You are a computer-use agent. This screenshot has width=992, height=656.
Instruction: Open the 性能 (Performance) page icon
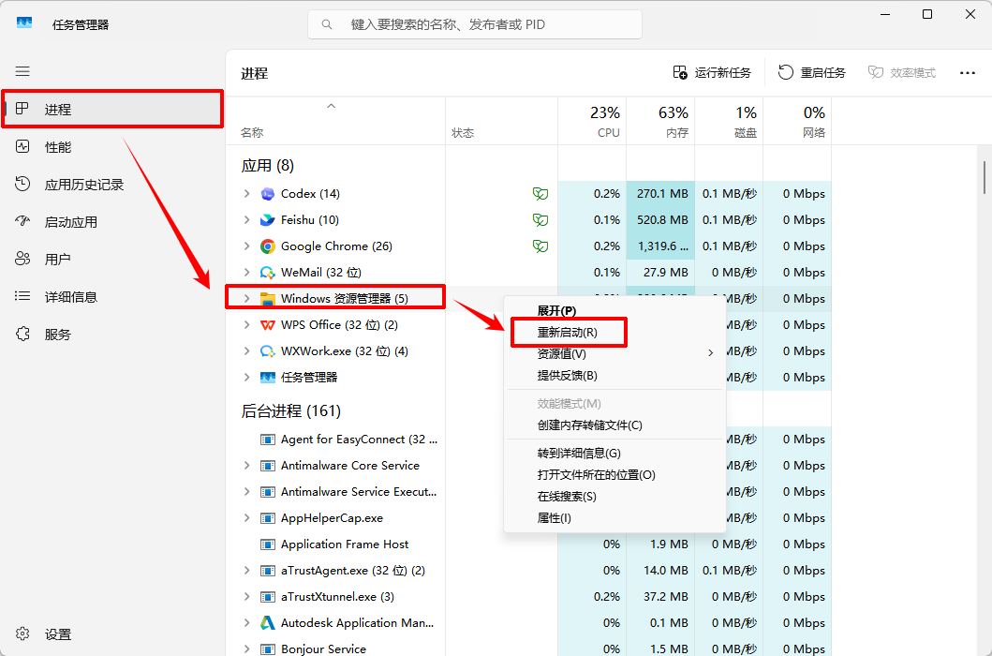pos(22,147)
